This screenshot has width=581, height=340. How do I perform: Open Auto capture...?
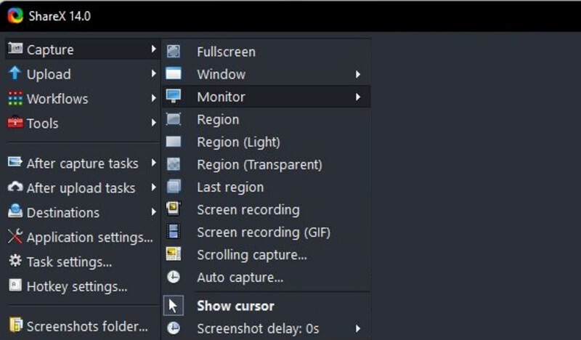(x=266, y=278)
